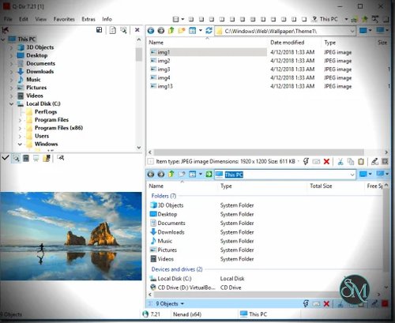Collapse Devices and drives (2) group header
The image size is (395, 323).
(x=177, y=269)
